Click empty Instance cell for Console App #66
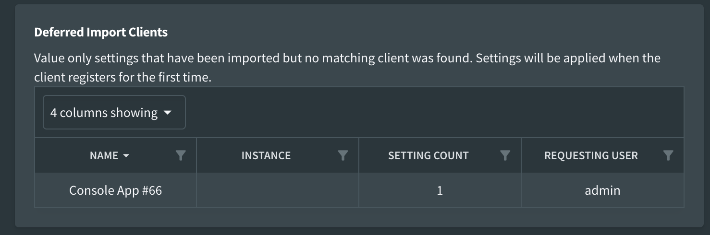Image resolution: width=710 pixels, height=235 pixels. coord(277,190)
